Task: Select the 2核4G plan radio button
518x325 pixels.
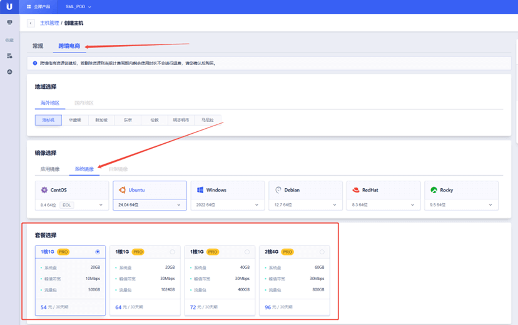Action: point(322,252)
